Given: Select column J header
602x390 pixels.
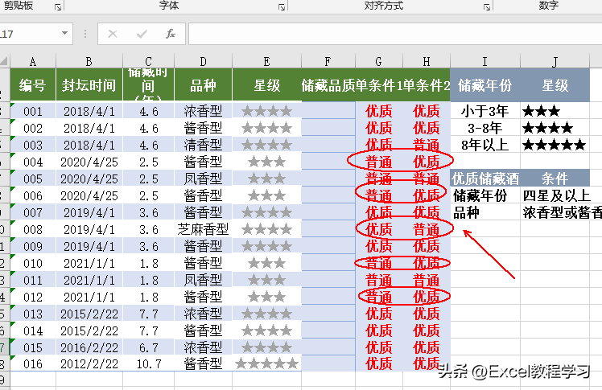Looking at the screenshot, I should point(555,61).
